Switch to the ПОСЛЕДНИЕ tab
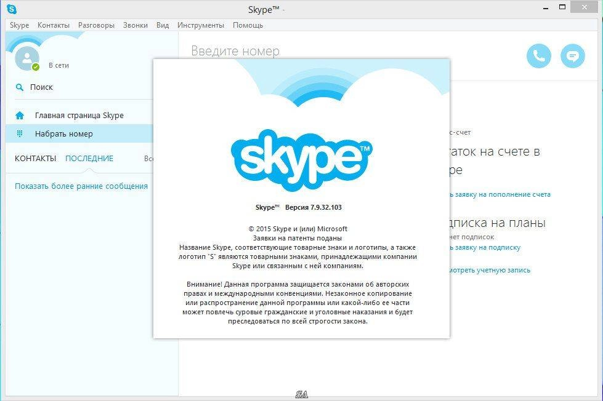Image resolution: width=603 pixels, height=401 pixels. coord(89,158)
